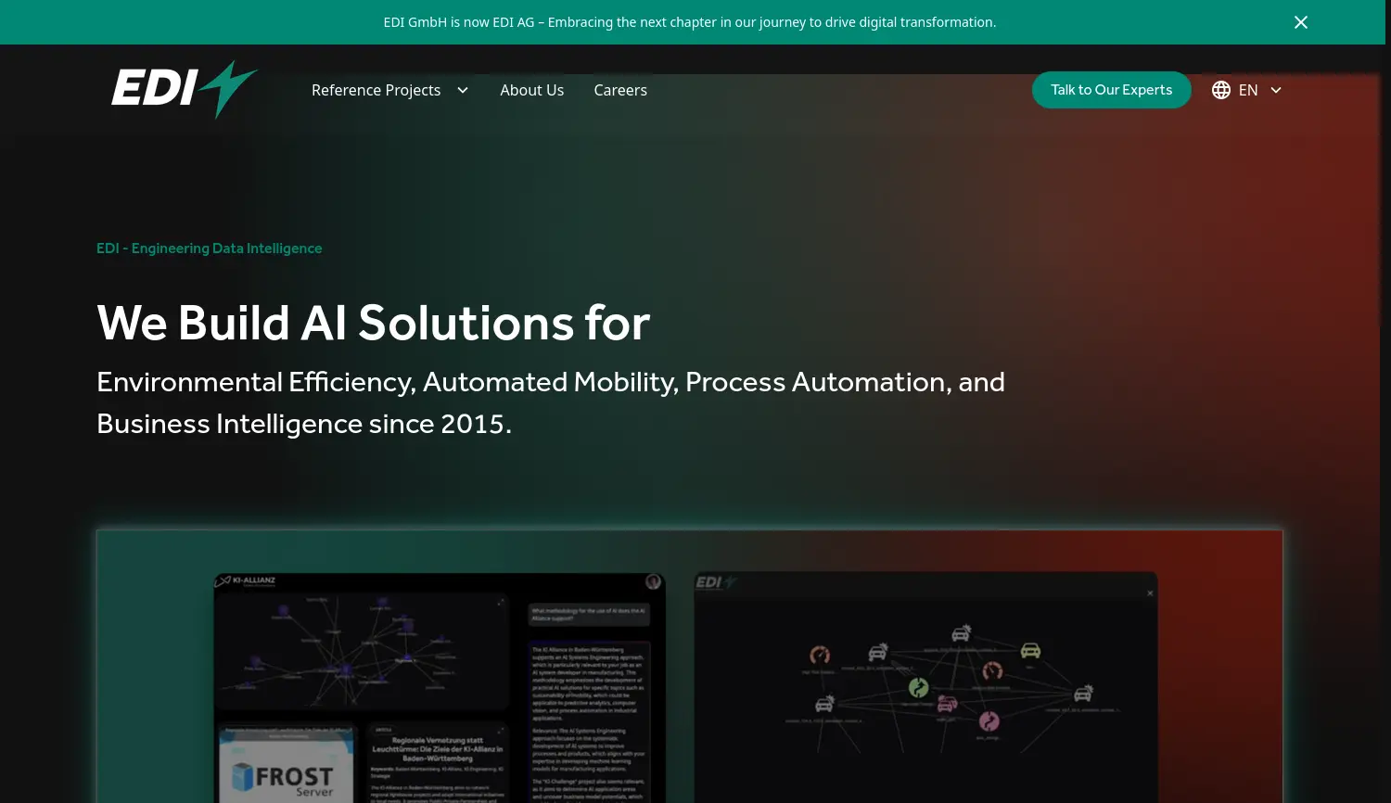Click the FROST Server image thumbnail
This screenshot has height=803, width=1391.
click(x=287, y=765)
